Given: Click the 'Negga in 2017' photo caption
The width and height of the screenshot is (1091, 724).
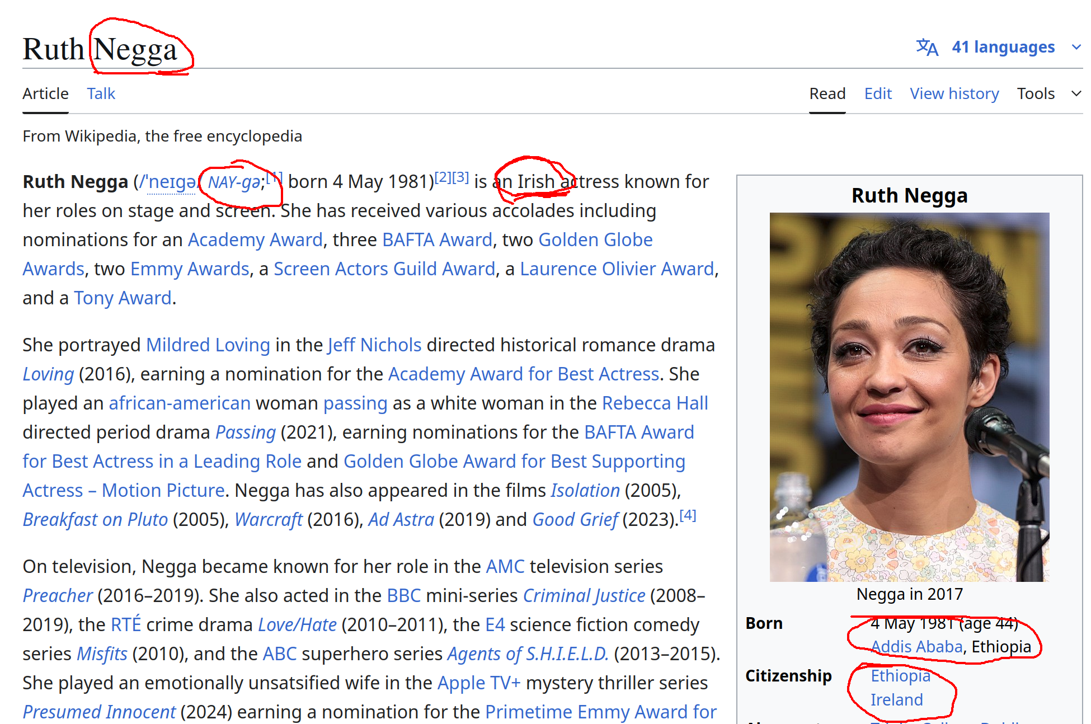Looking at the screenshot, I should tap(910, 594).
